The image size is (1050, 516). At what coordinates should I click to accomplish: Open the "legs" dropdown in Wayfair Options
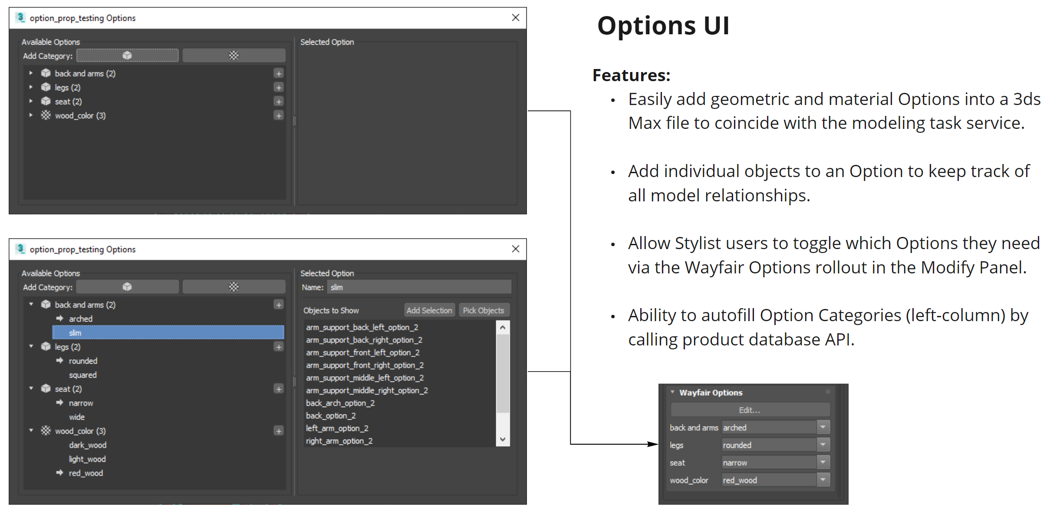click(x=823, y=444)
